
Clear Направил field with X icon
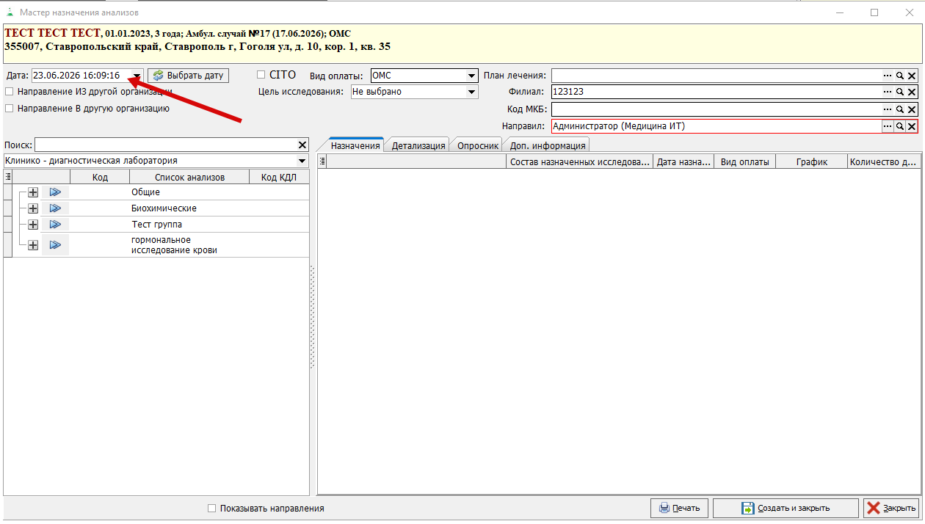tap(912, 126)
